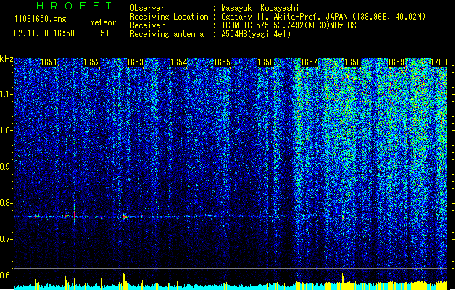Click the Receiving Location label
Viewport: 456px width, 290px height.
pyautogui.click(x=169, y=17)
